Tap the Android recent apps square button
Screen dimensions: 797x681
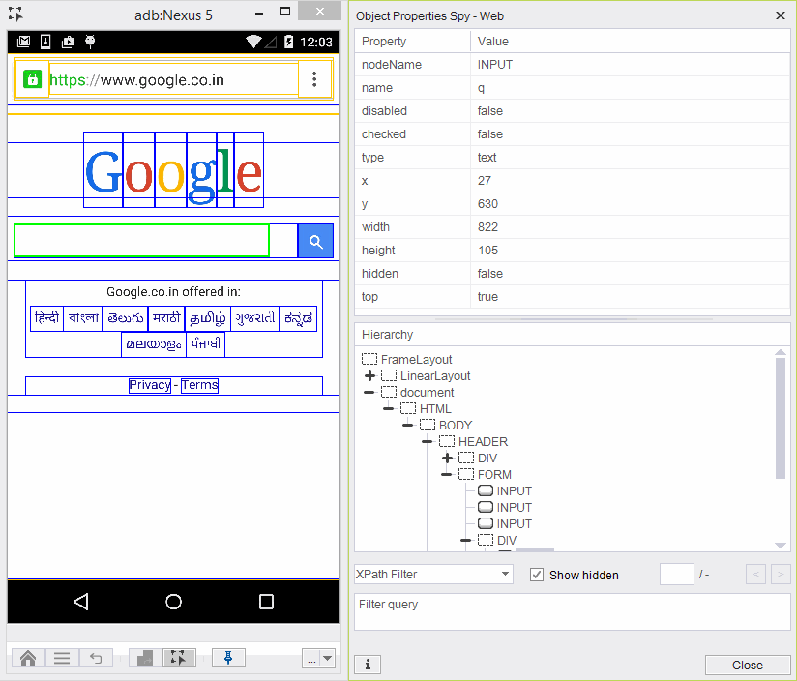click(x=266, y=602)
